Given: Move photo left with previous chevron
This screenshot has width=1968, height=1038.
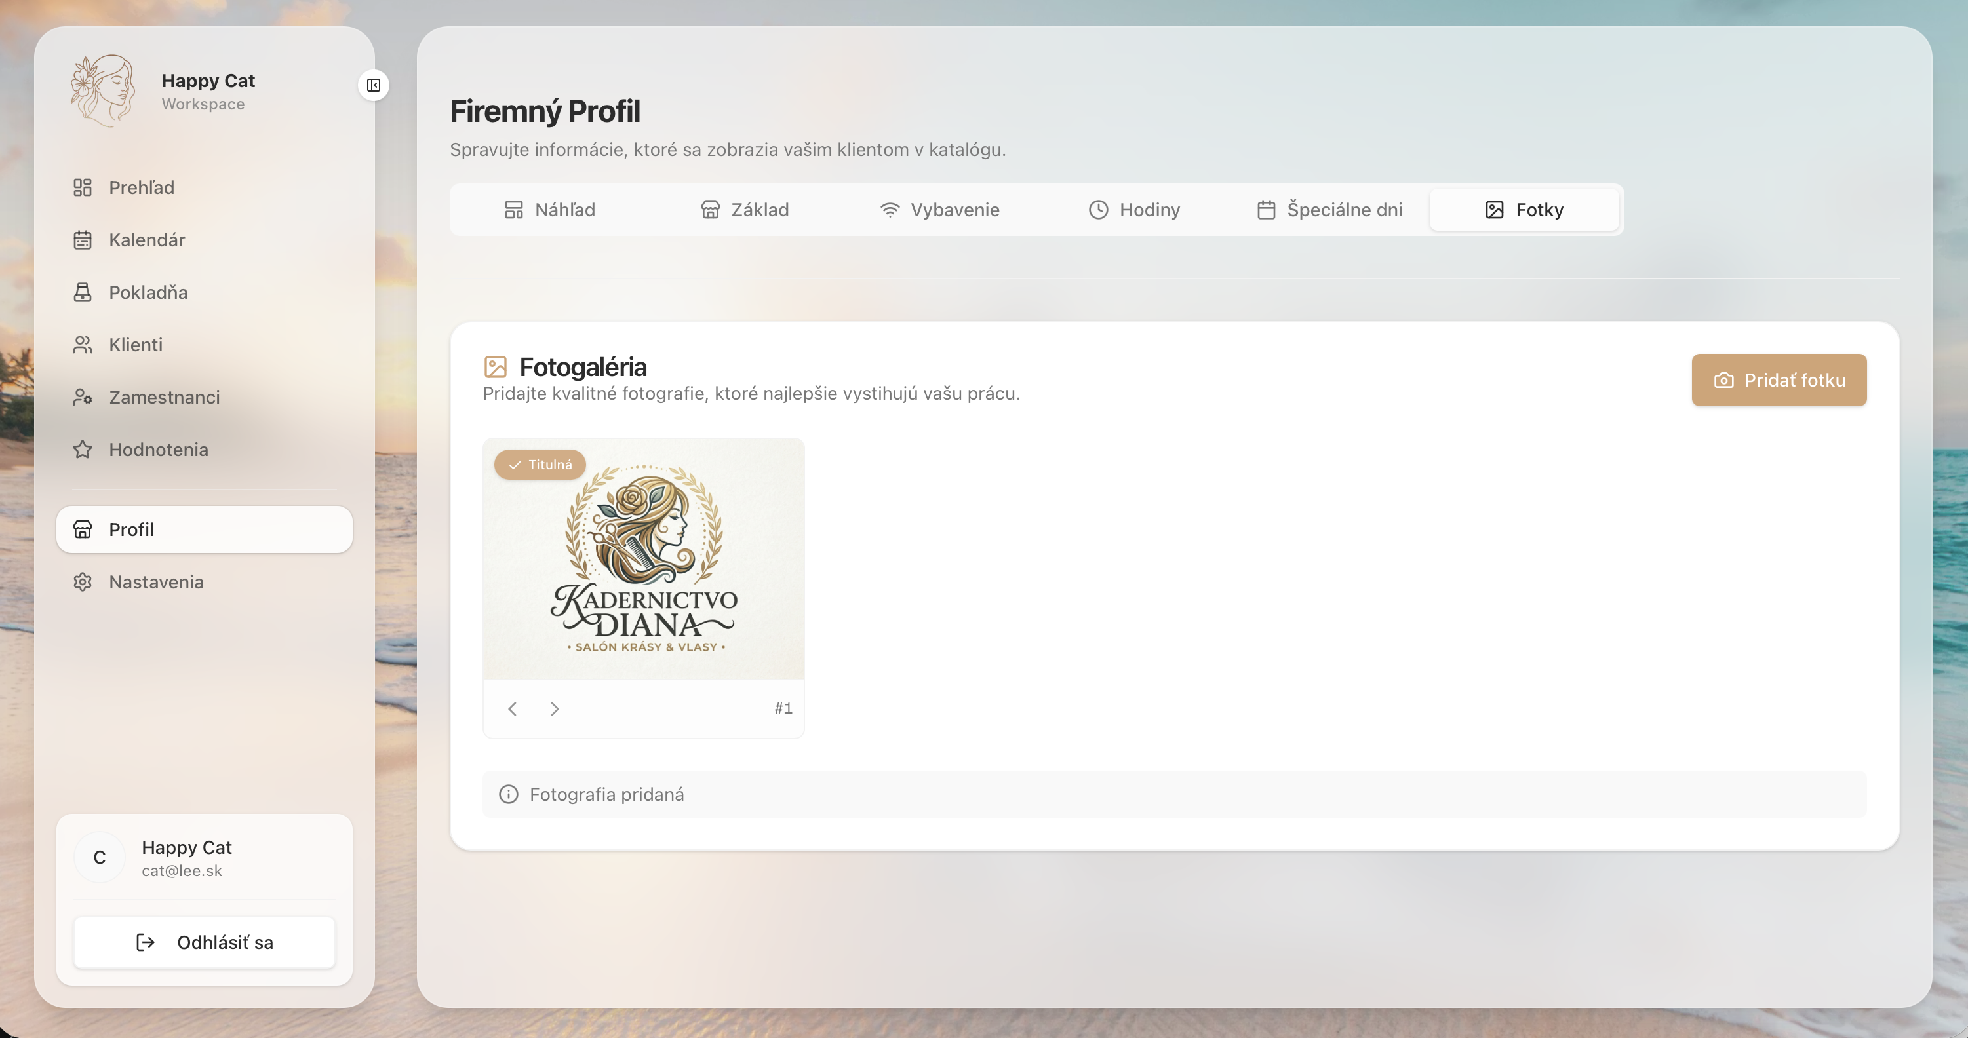Looking at the screenshot, I should [x=513, y=709].
